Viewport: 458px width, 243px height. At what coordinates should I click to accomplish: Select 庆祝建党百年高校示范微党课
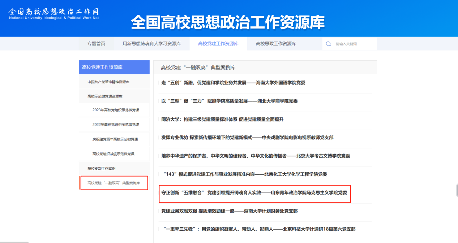(115, 139)
